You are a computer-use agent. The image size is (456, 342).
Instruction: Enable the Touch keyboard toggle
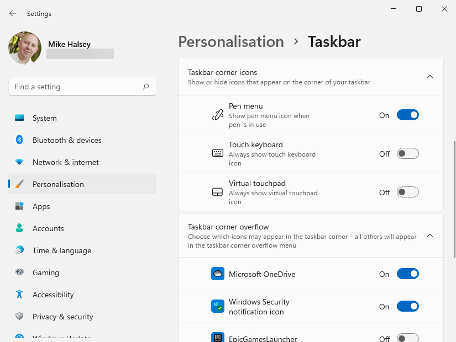[407, 154]
